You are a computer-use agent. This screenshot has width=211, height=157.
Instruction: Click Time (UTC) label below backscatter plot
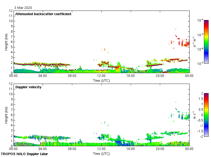(101, 80)
